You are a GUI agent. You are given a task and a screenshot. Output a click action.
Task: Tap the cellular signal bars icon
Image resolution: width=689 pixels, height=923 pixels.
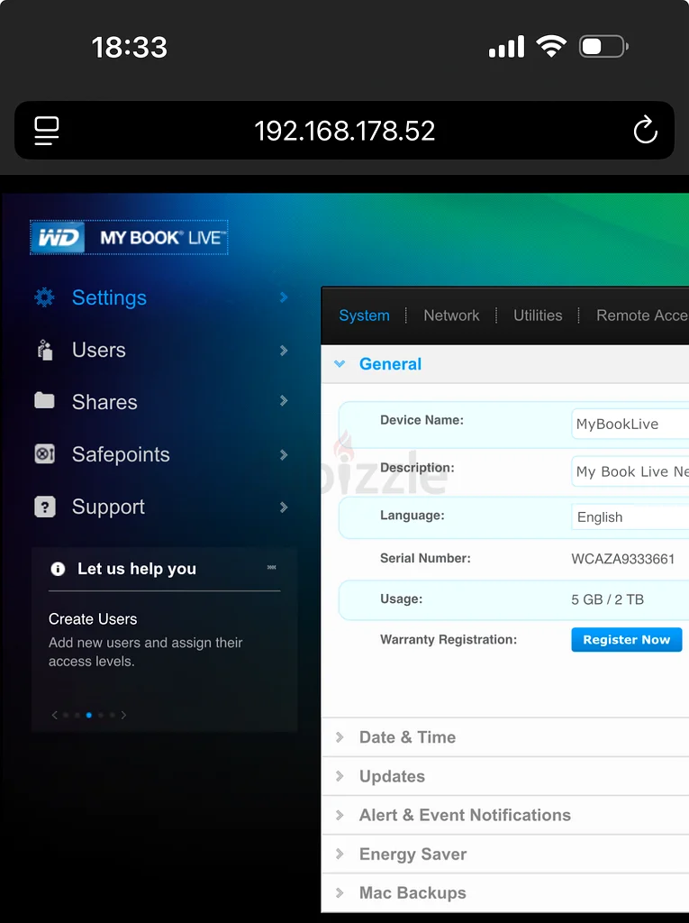[x=506, y=47]
